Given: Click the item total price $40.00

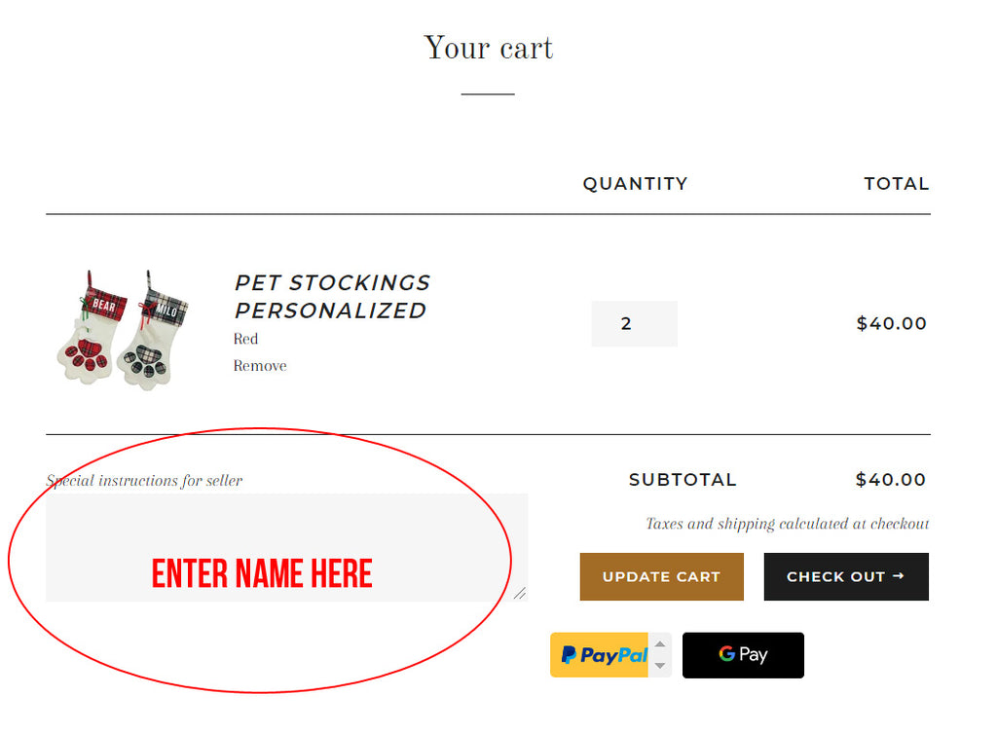Looking at the screenshot, I should point(891,323).
